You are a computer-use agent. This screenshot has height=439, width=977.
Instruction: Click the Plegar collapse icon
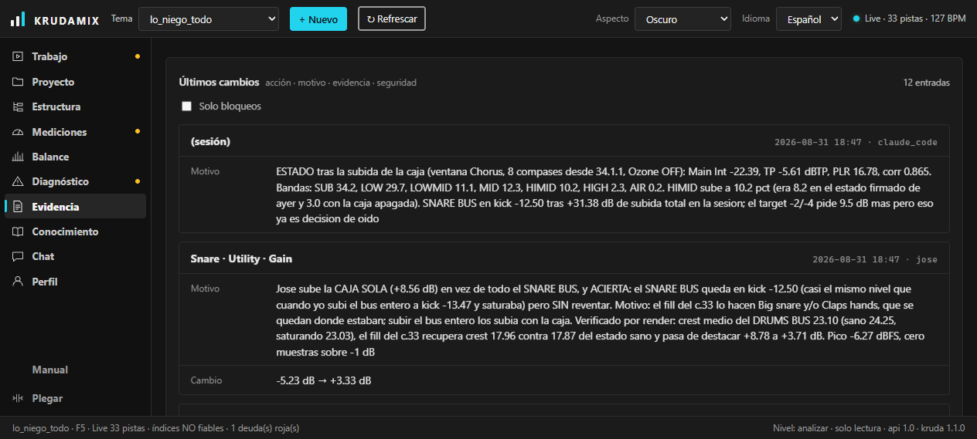(x=18, y=398)
